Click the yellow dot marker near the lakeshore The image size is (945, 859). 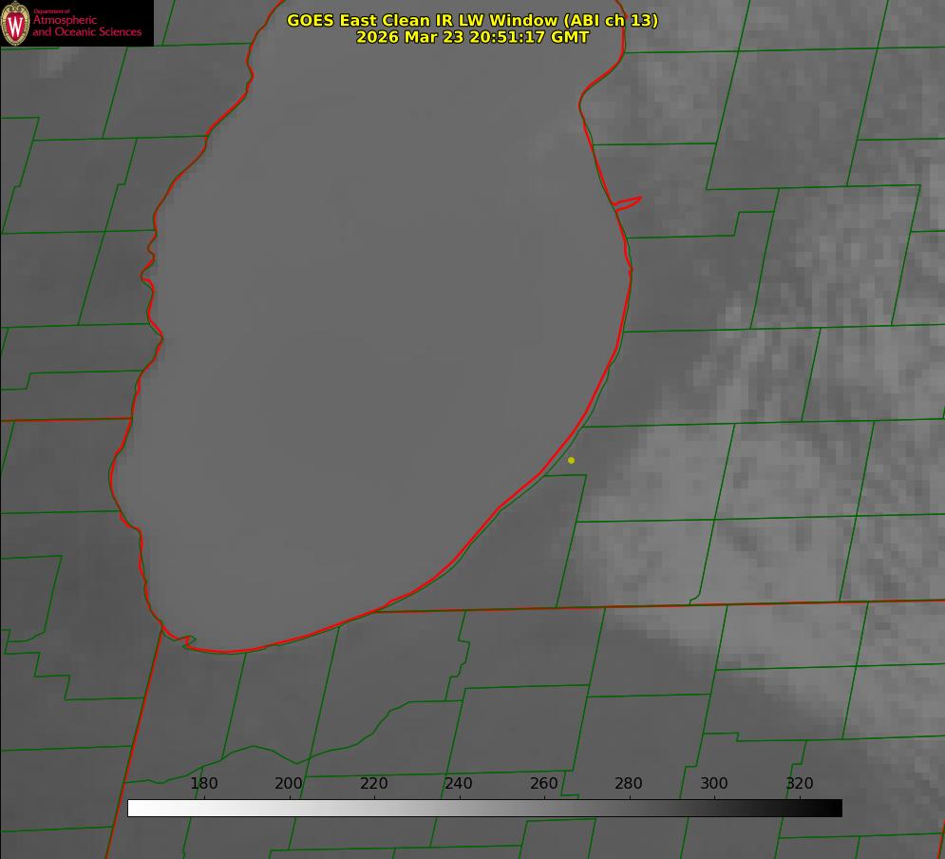point(571,460)
